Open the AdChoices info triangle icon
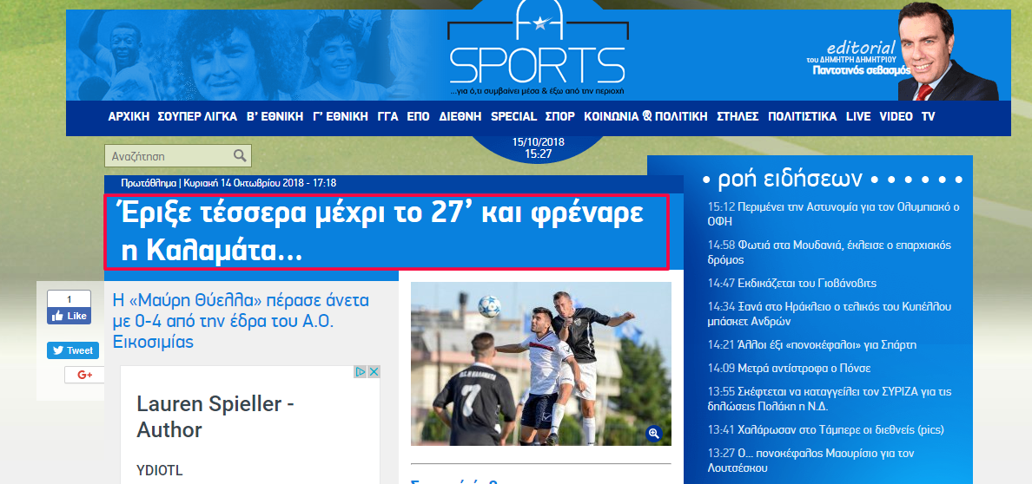This screenshot has width=1032, height=484. click(361, 371)
